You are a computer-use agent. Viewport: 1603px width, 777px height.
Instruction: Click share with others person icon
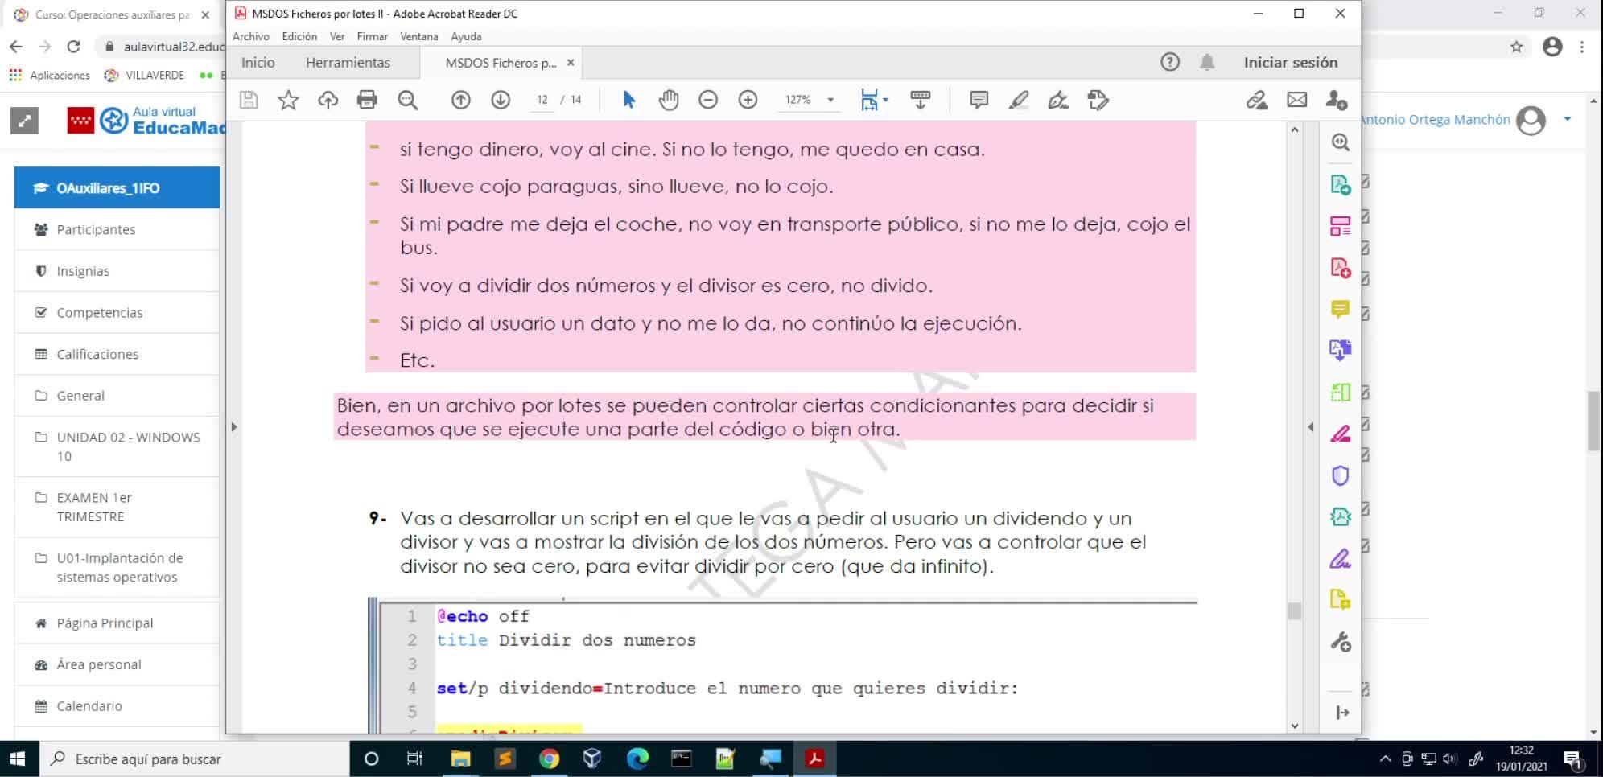1336,100
